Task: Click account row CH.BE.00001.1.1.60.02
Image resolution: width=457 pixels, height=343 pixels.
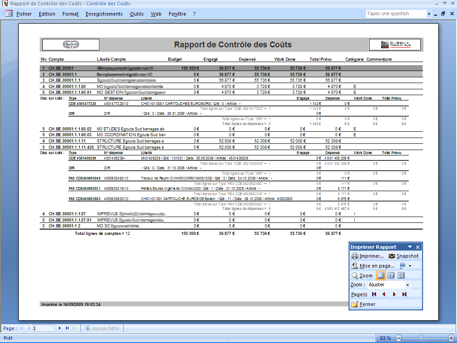Action: (231, 129)
